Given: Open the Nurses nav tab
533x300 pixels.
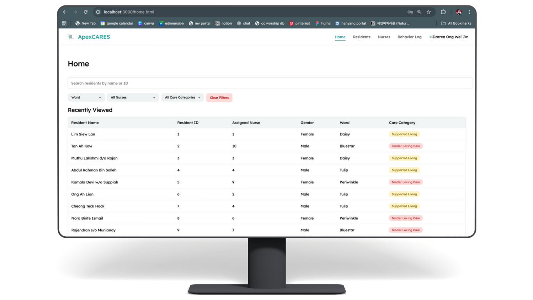Looking at the screenshot, I should tap(384, 37).
